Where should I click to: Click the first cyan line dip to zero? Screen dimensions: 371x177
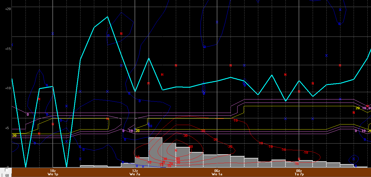coord(26,166)
